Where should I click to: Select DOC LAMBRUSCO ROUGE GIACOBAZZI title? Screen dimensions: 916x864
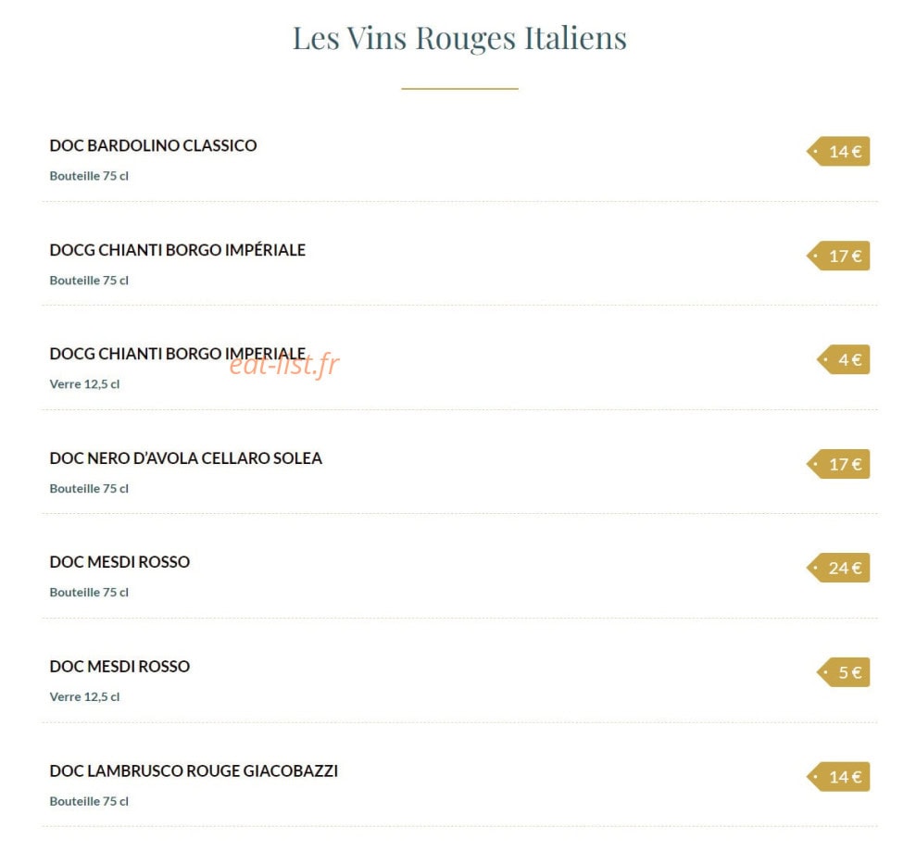(x=194, y=771)
